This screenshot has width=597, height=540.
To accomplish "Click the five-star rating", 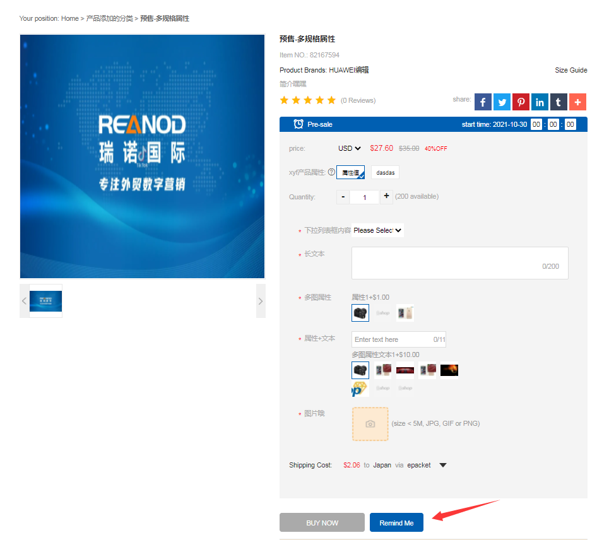I will [307, 100].
